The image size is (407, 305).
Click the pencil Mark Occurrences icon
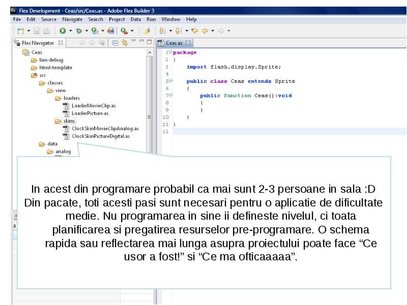(x=147, y=31)
